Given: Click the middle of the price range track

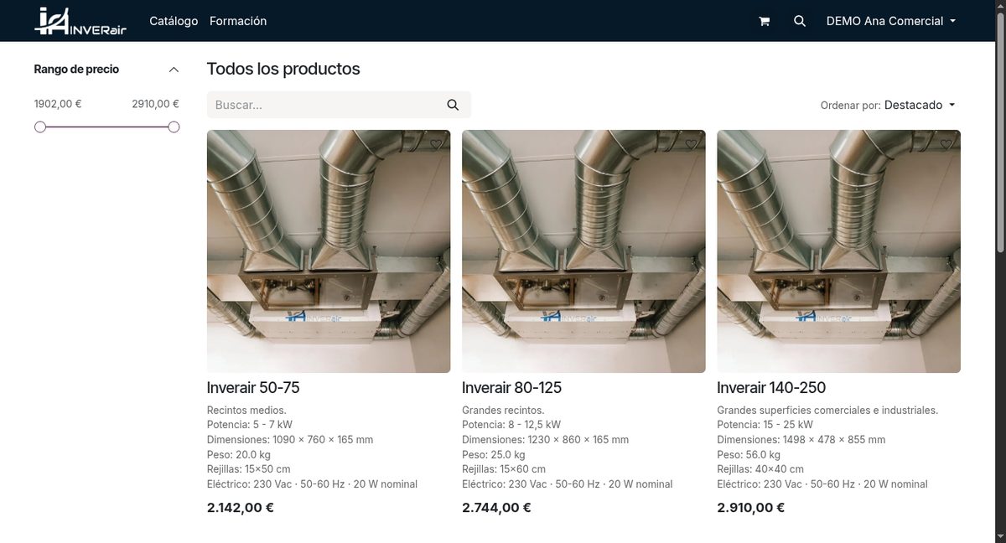Looking at the screenshot, I should click(x=107, y=127).
